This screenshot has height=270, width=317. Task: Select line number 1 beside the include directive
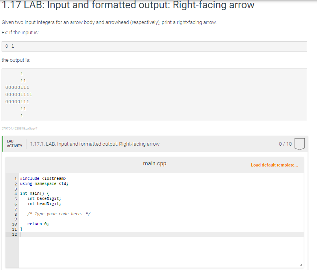tap(15, 178)
